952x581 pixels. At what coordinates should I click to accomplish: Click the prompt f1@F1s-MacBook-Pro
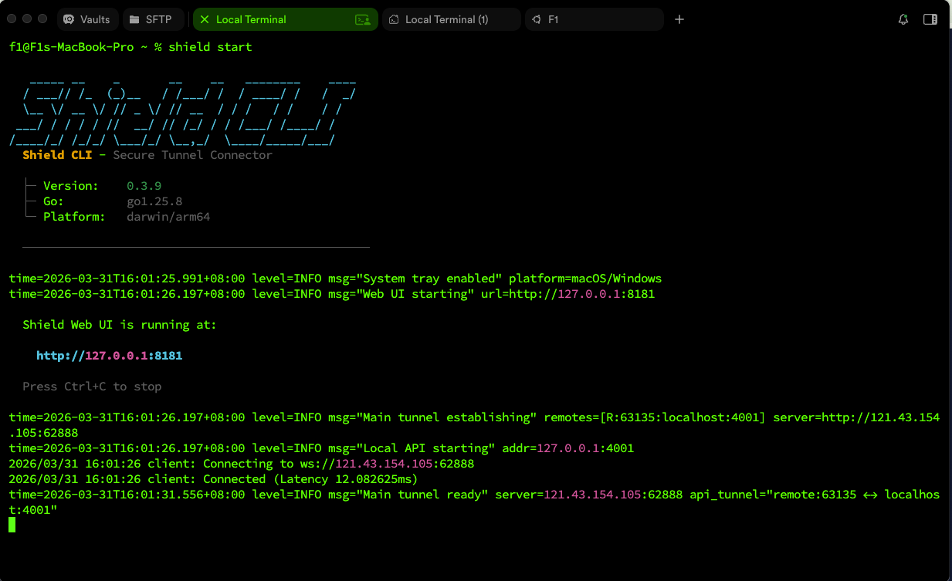72,47
